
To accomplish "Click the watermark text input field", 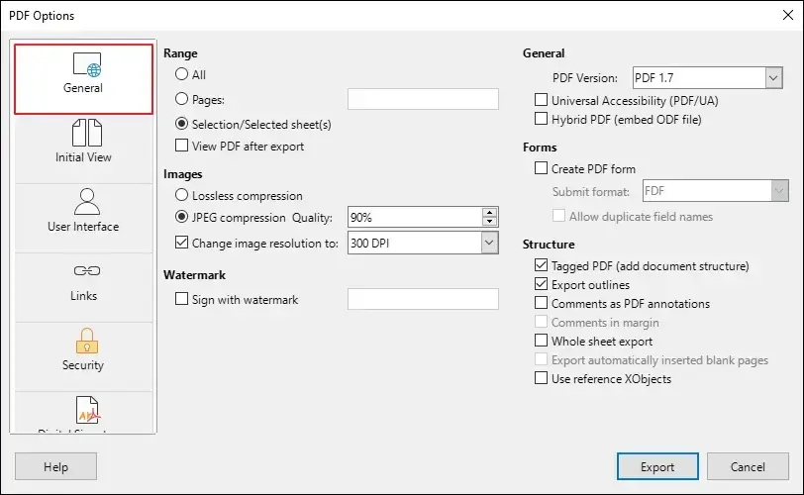I will coord(423,299).
